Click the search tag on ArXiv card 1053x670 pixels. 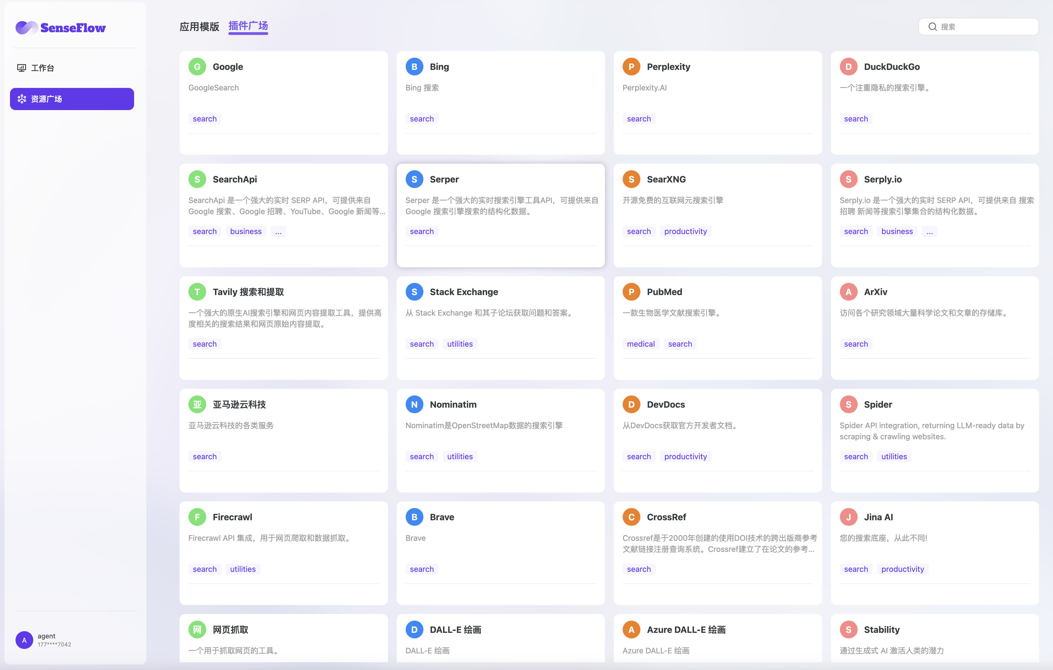(856, 344)
